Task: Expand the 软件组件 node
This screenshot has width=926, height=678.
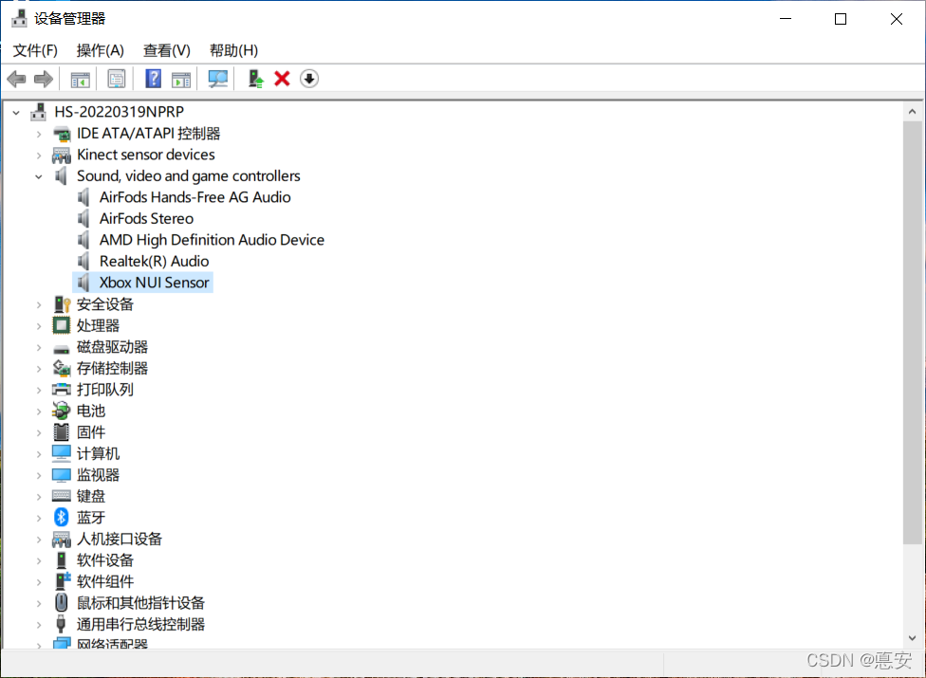Action: pyautogui.click(x=39, y=582)
